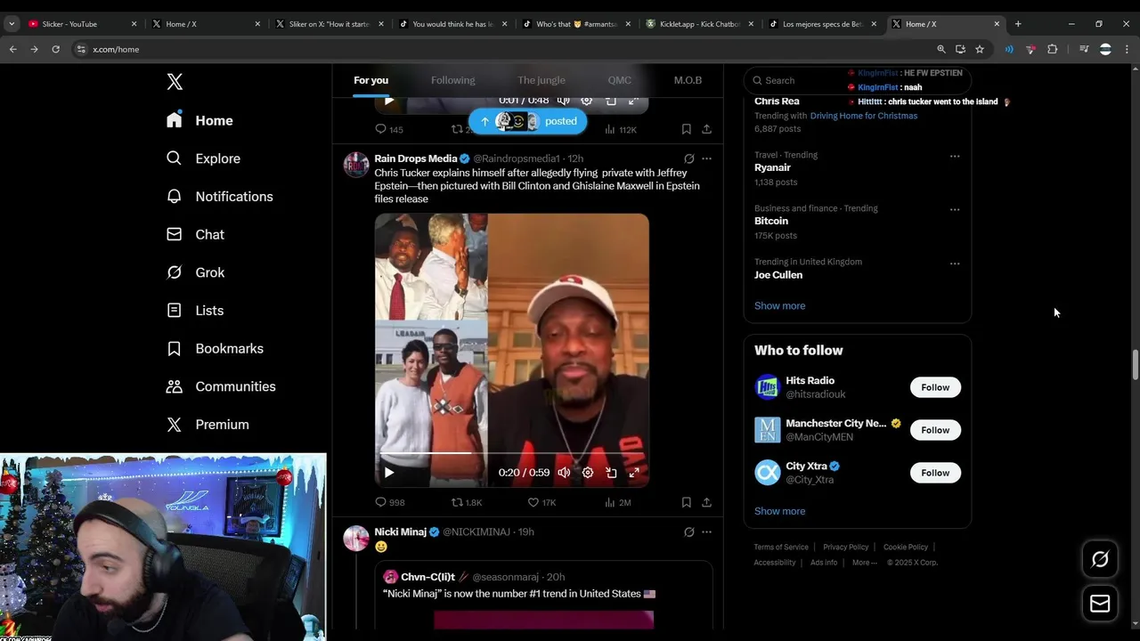The image size is (1140, 641).
Task: Open Nicki Minaj profile avatar
Action: [356, 539]
